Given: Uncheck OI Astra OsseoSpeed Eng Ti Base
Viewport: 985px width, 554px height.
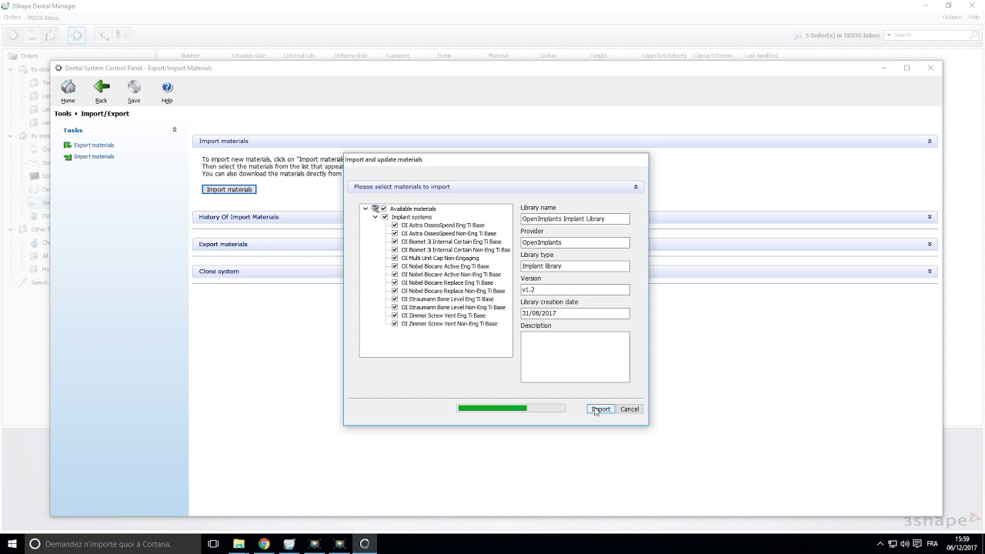Looking at the screenshot, I should click(395, 225).
